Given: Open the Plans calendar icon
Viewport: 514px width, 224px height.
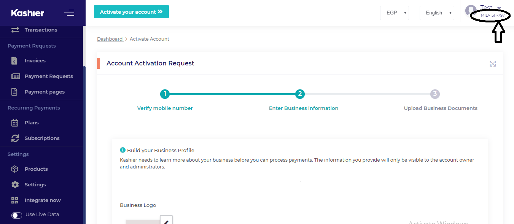Looking at the screenshot, I should point(15,122).
